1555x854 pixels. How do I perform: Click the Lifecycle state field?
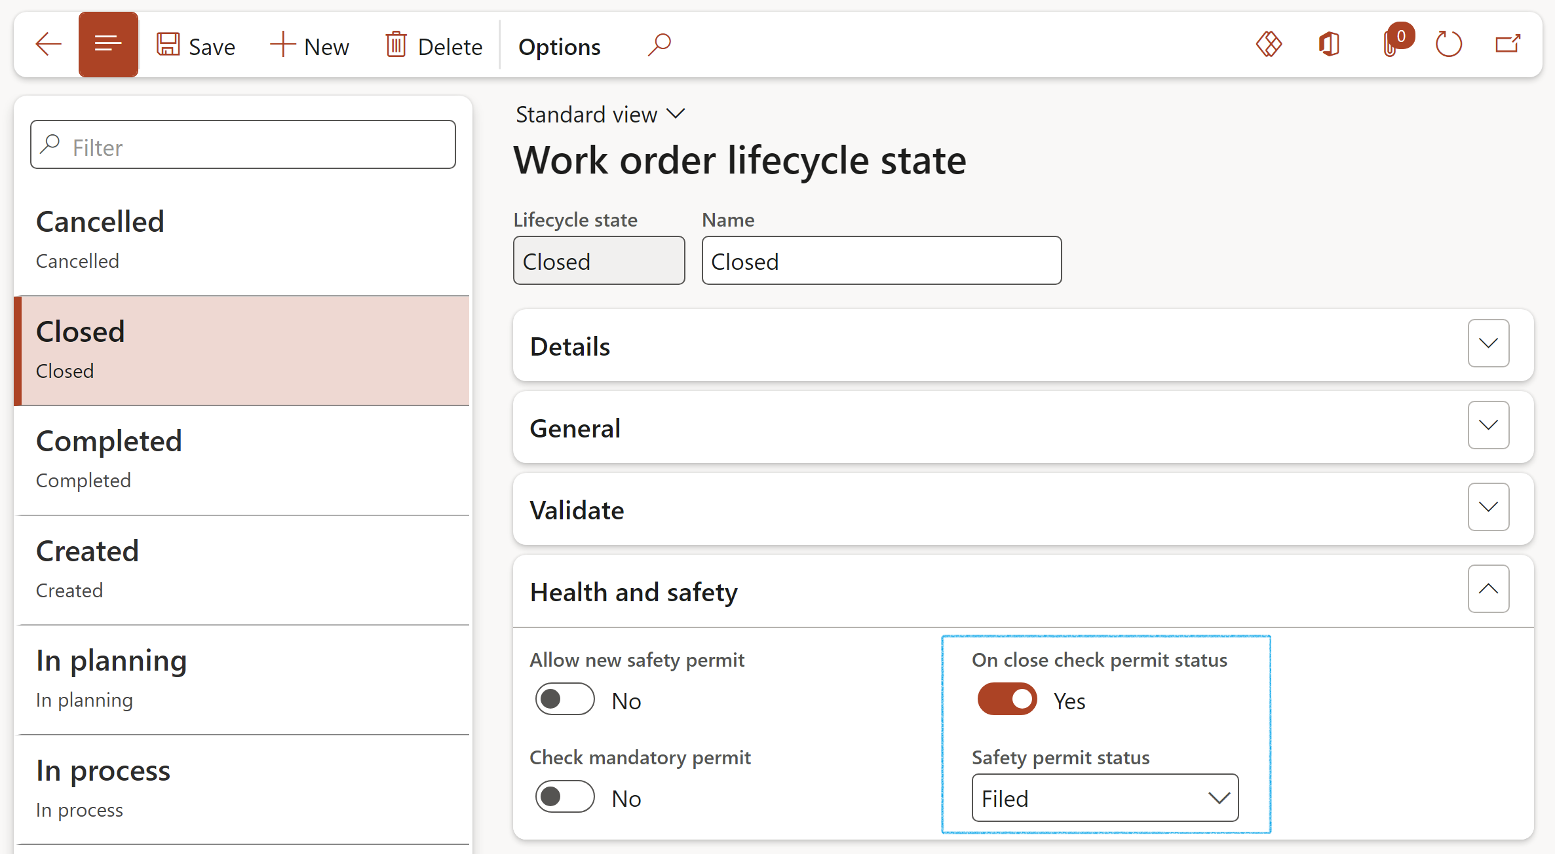pyautogui.click(x=599, y=261)
